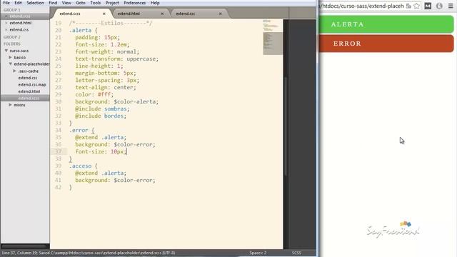Close extend.html in the open files list
Image resolution: width=457 pixels, height=257 pixels.
pos(6,23)
